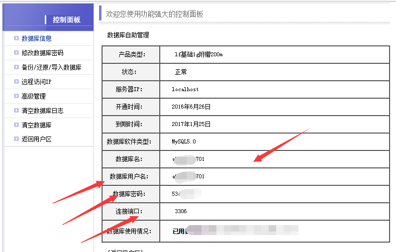Select 清空数据库 in the sidebar
The width and height of the screenshot is (396, 252).
click(x=36, y=125)
